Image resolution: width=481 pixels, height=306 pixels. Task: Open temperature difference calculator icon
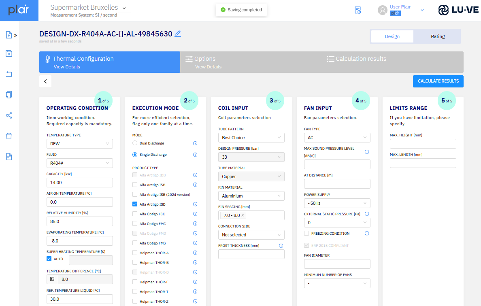[52, 279]
